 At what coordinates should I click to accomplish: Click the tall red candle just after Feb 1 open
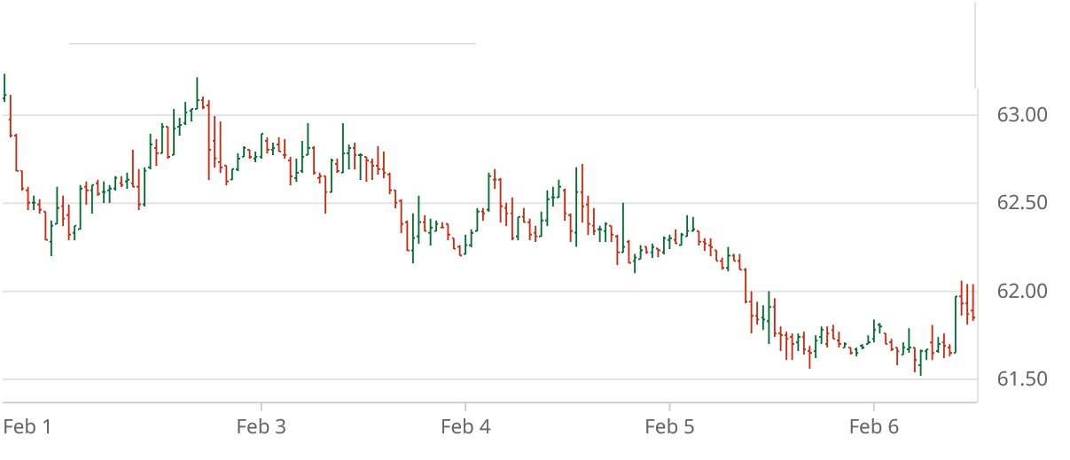12,115
